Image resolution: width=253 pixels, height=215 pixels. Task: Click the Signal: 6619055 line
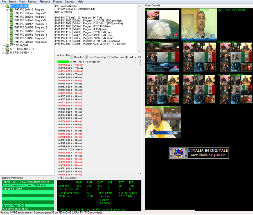[28, 189]
